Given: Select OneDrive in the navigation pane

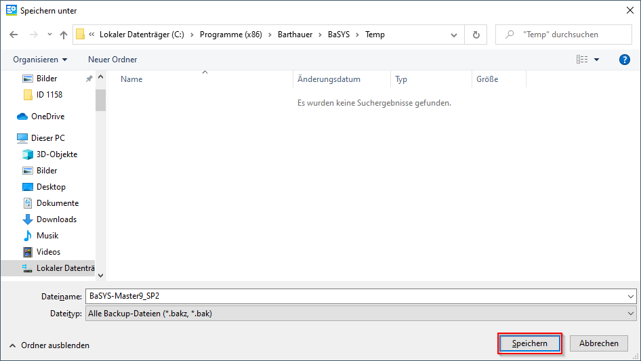Looking at the screenshot, I should pyautogui.click(x=47, y=116).
